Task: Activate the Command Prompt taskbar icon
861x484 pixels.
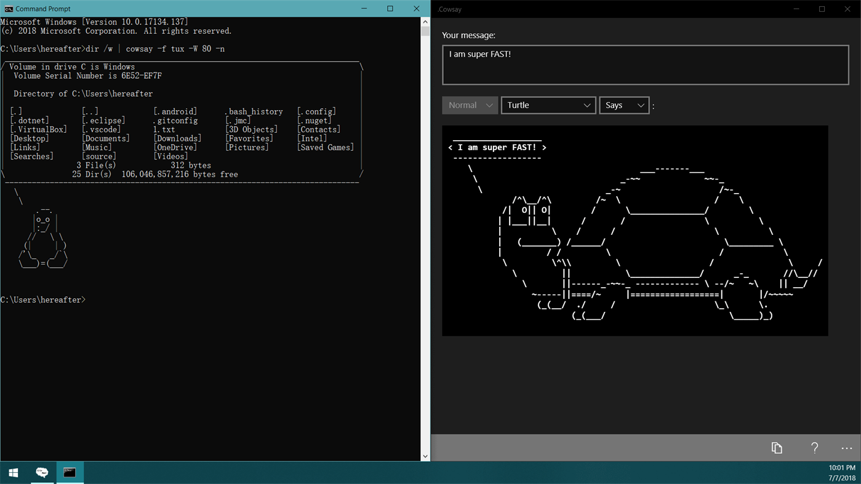Action: tap(70, 472)
